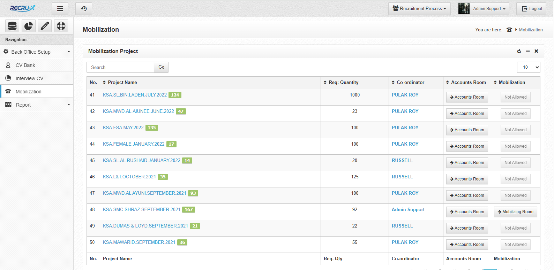Viewport: 554px width, 270px height.
Task: Collapse the Mobilization Project panel
Action: point(528,51)
